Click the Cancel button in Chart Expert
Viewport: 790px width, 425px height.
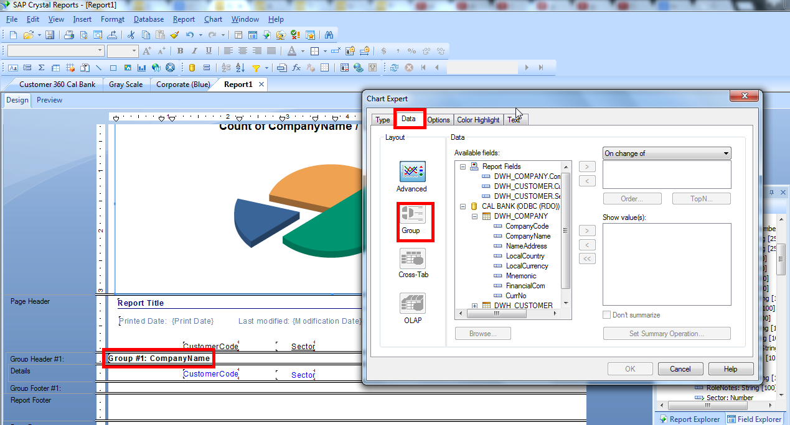(x=680, y=368)
